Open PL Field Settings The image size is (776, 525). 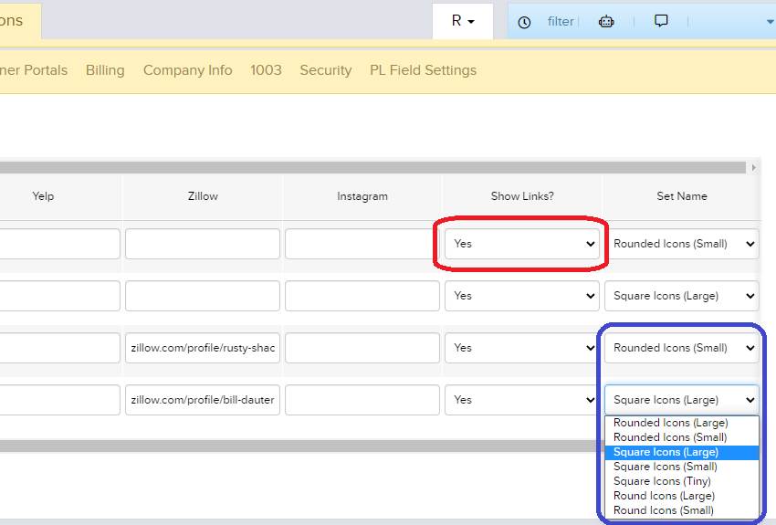click(423, 70)
